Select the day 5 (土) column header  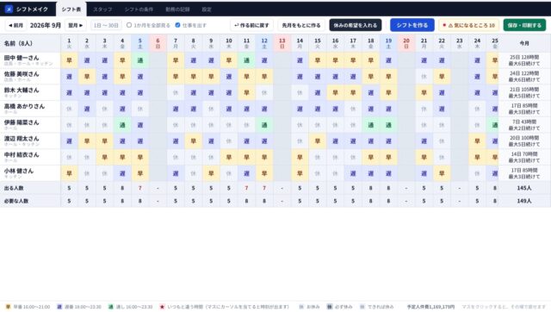[x=139, y=43]
